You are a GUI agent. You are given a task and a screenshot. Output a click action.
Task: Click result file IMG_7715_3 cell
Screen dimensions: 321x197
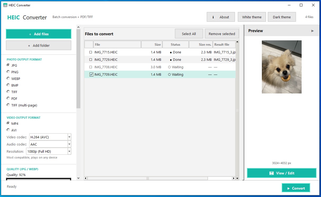pos(224,52)
